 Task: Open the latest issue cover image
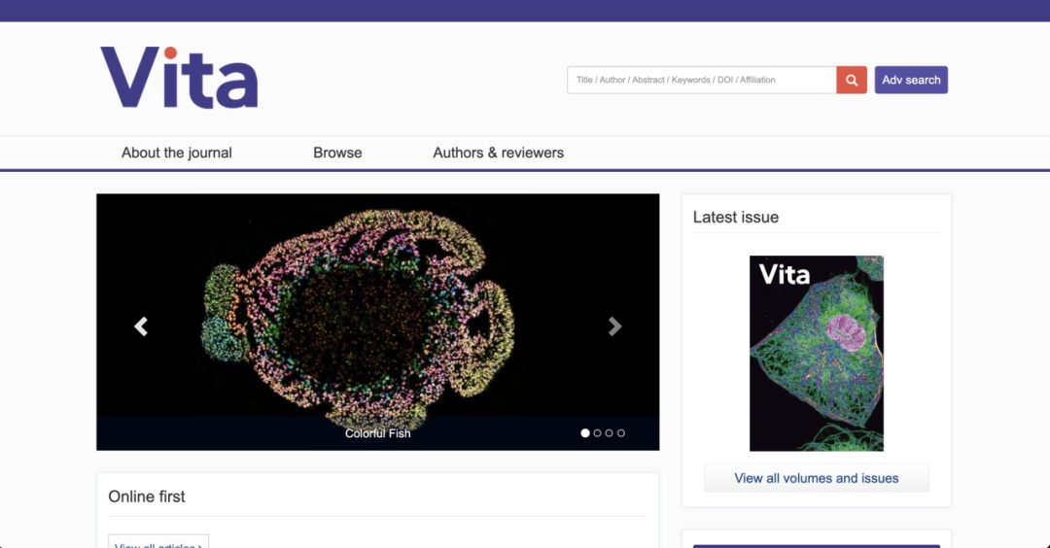[x=816, y=354]
